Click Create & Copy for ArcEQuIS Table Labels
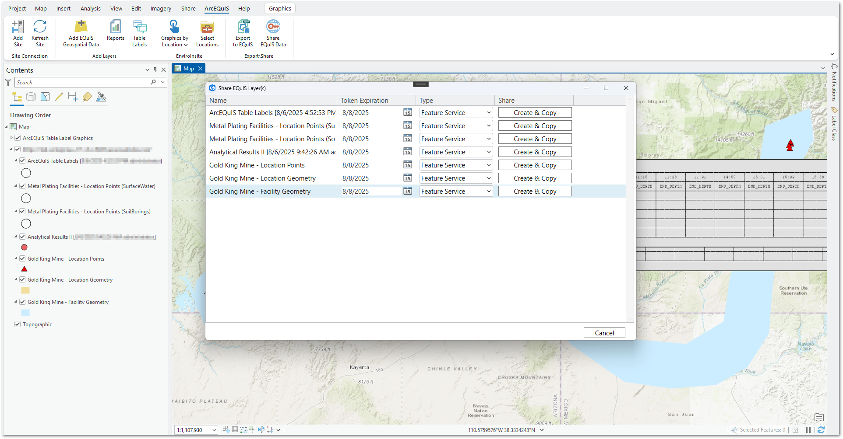This screenshot has width=843, height=439. [x=535, y=113]
